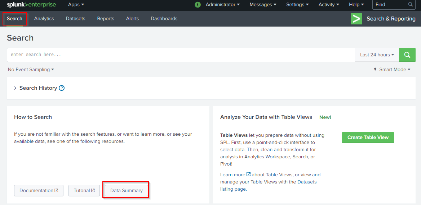This screenshot has width=421, height=205.
Task: Open the Administrator menu
Action: tap(223, 5)
